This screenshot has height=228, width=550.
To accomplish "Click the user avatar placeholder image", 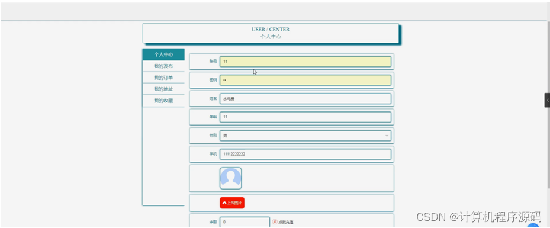I will pyautogui.click(x=231, y=178).
